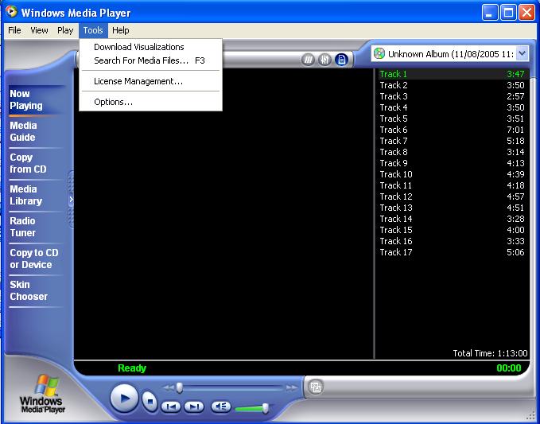Click the Windows Media Player title bar icon
Screen dimensions: 540x424
tap(11, 12)
